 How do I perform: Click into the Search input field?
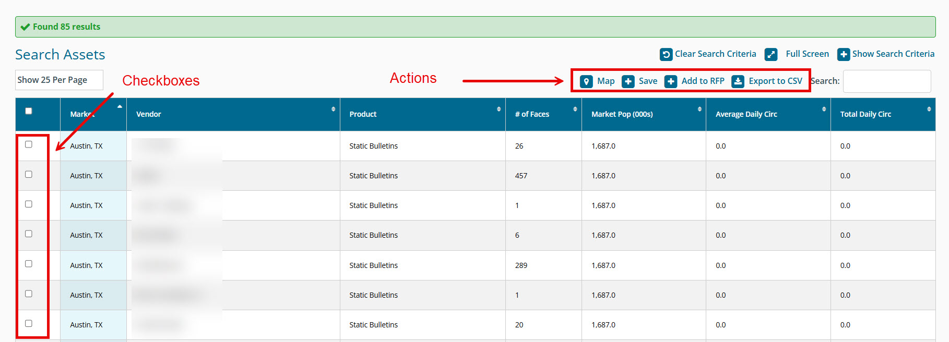(x=886, y=81)
